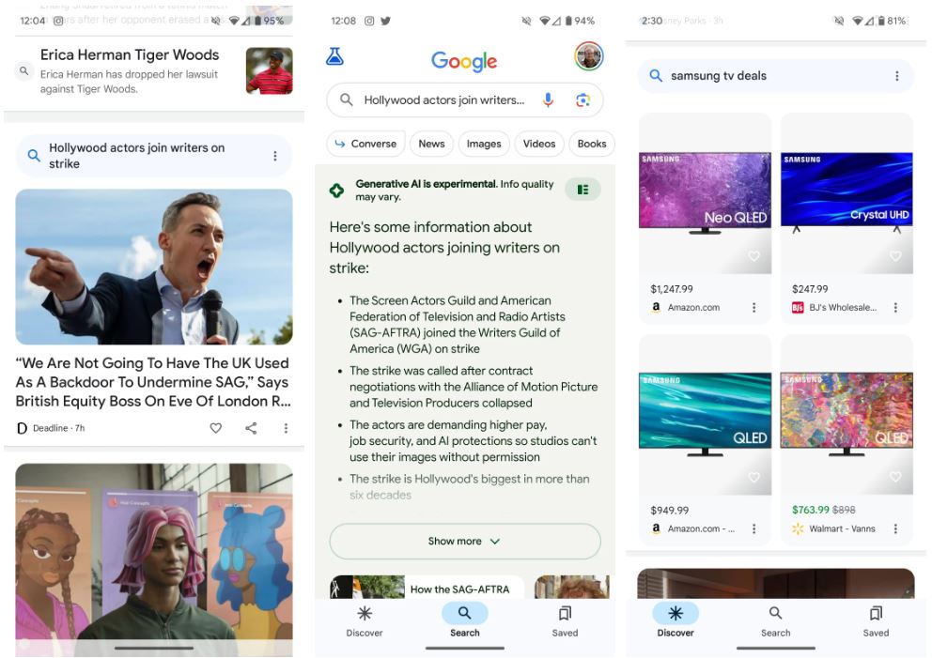Screen dimensions: 932x658
Task: Favorite the $763.99 QLED TV heart
Action: [895, 477]
